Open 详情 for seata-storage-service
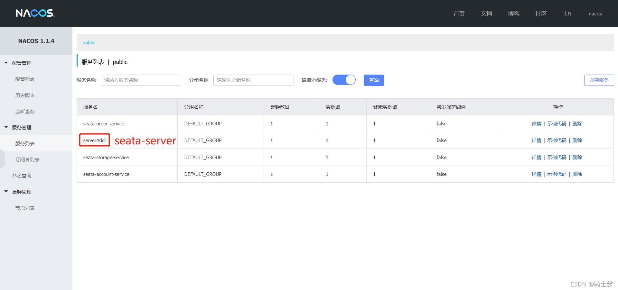Viewport: 618px width, 290px height. click(536, 158)
